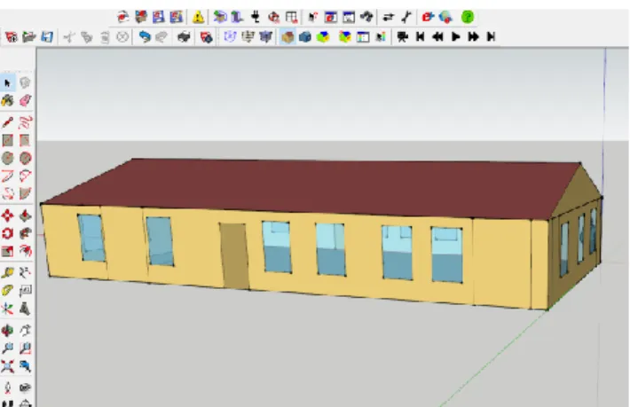The image size is (630, 407).
Task: Create a new model file
Action: click(x=12, y=37)
